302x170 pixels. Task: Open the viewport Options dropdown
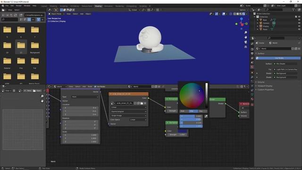(x=243, y=10)
